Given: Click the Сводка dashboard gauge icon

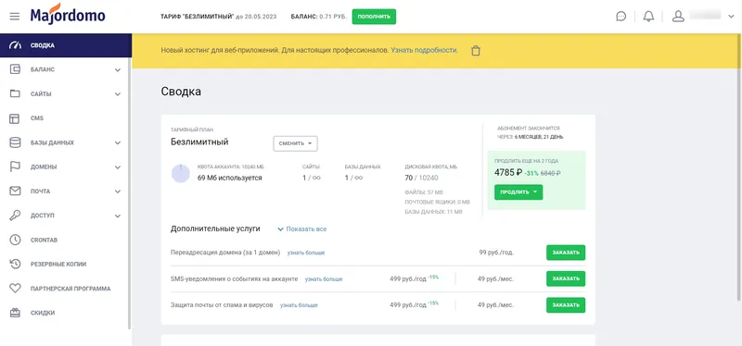Looking at the screenshot, I should pyautogui.click(x=15, y=45).
